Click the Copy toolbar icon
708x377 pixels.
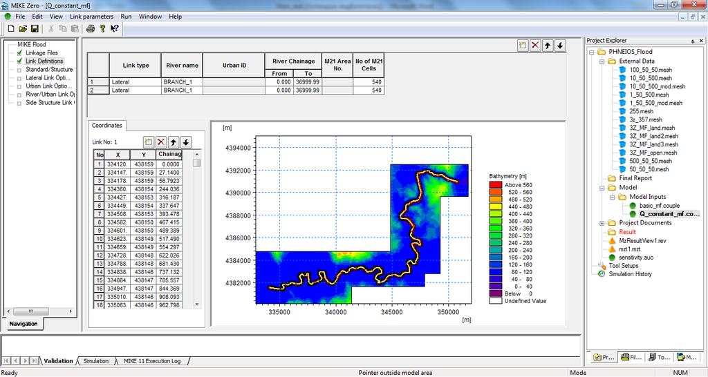click(x=63, y=28)
